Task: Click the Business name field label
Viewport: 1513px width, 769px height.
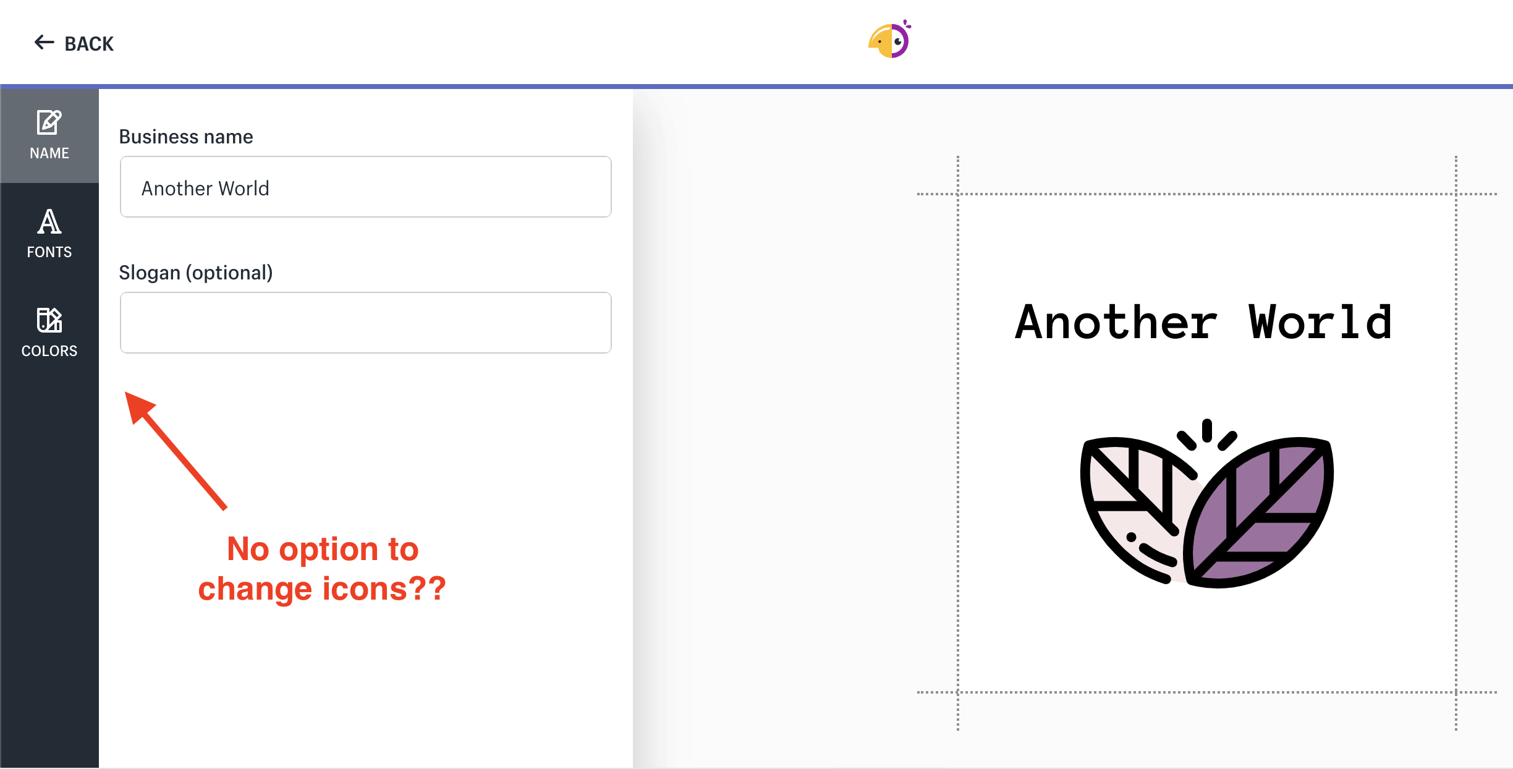Action: point(186,137)
